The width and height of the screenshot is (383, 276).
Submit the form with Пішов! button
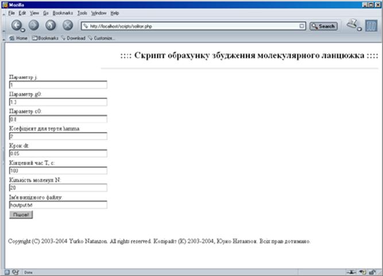tap(21, 215)
